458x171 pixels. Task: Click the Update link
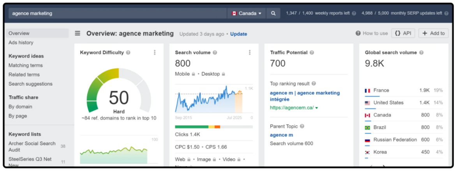(x=238, y=34)
